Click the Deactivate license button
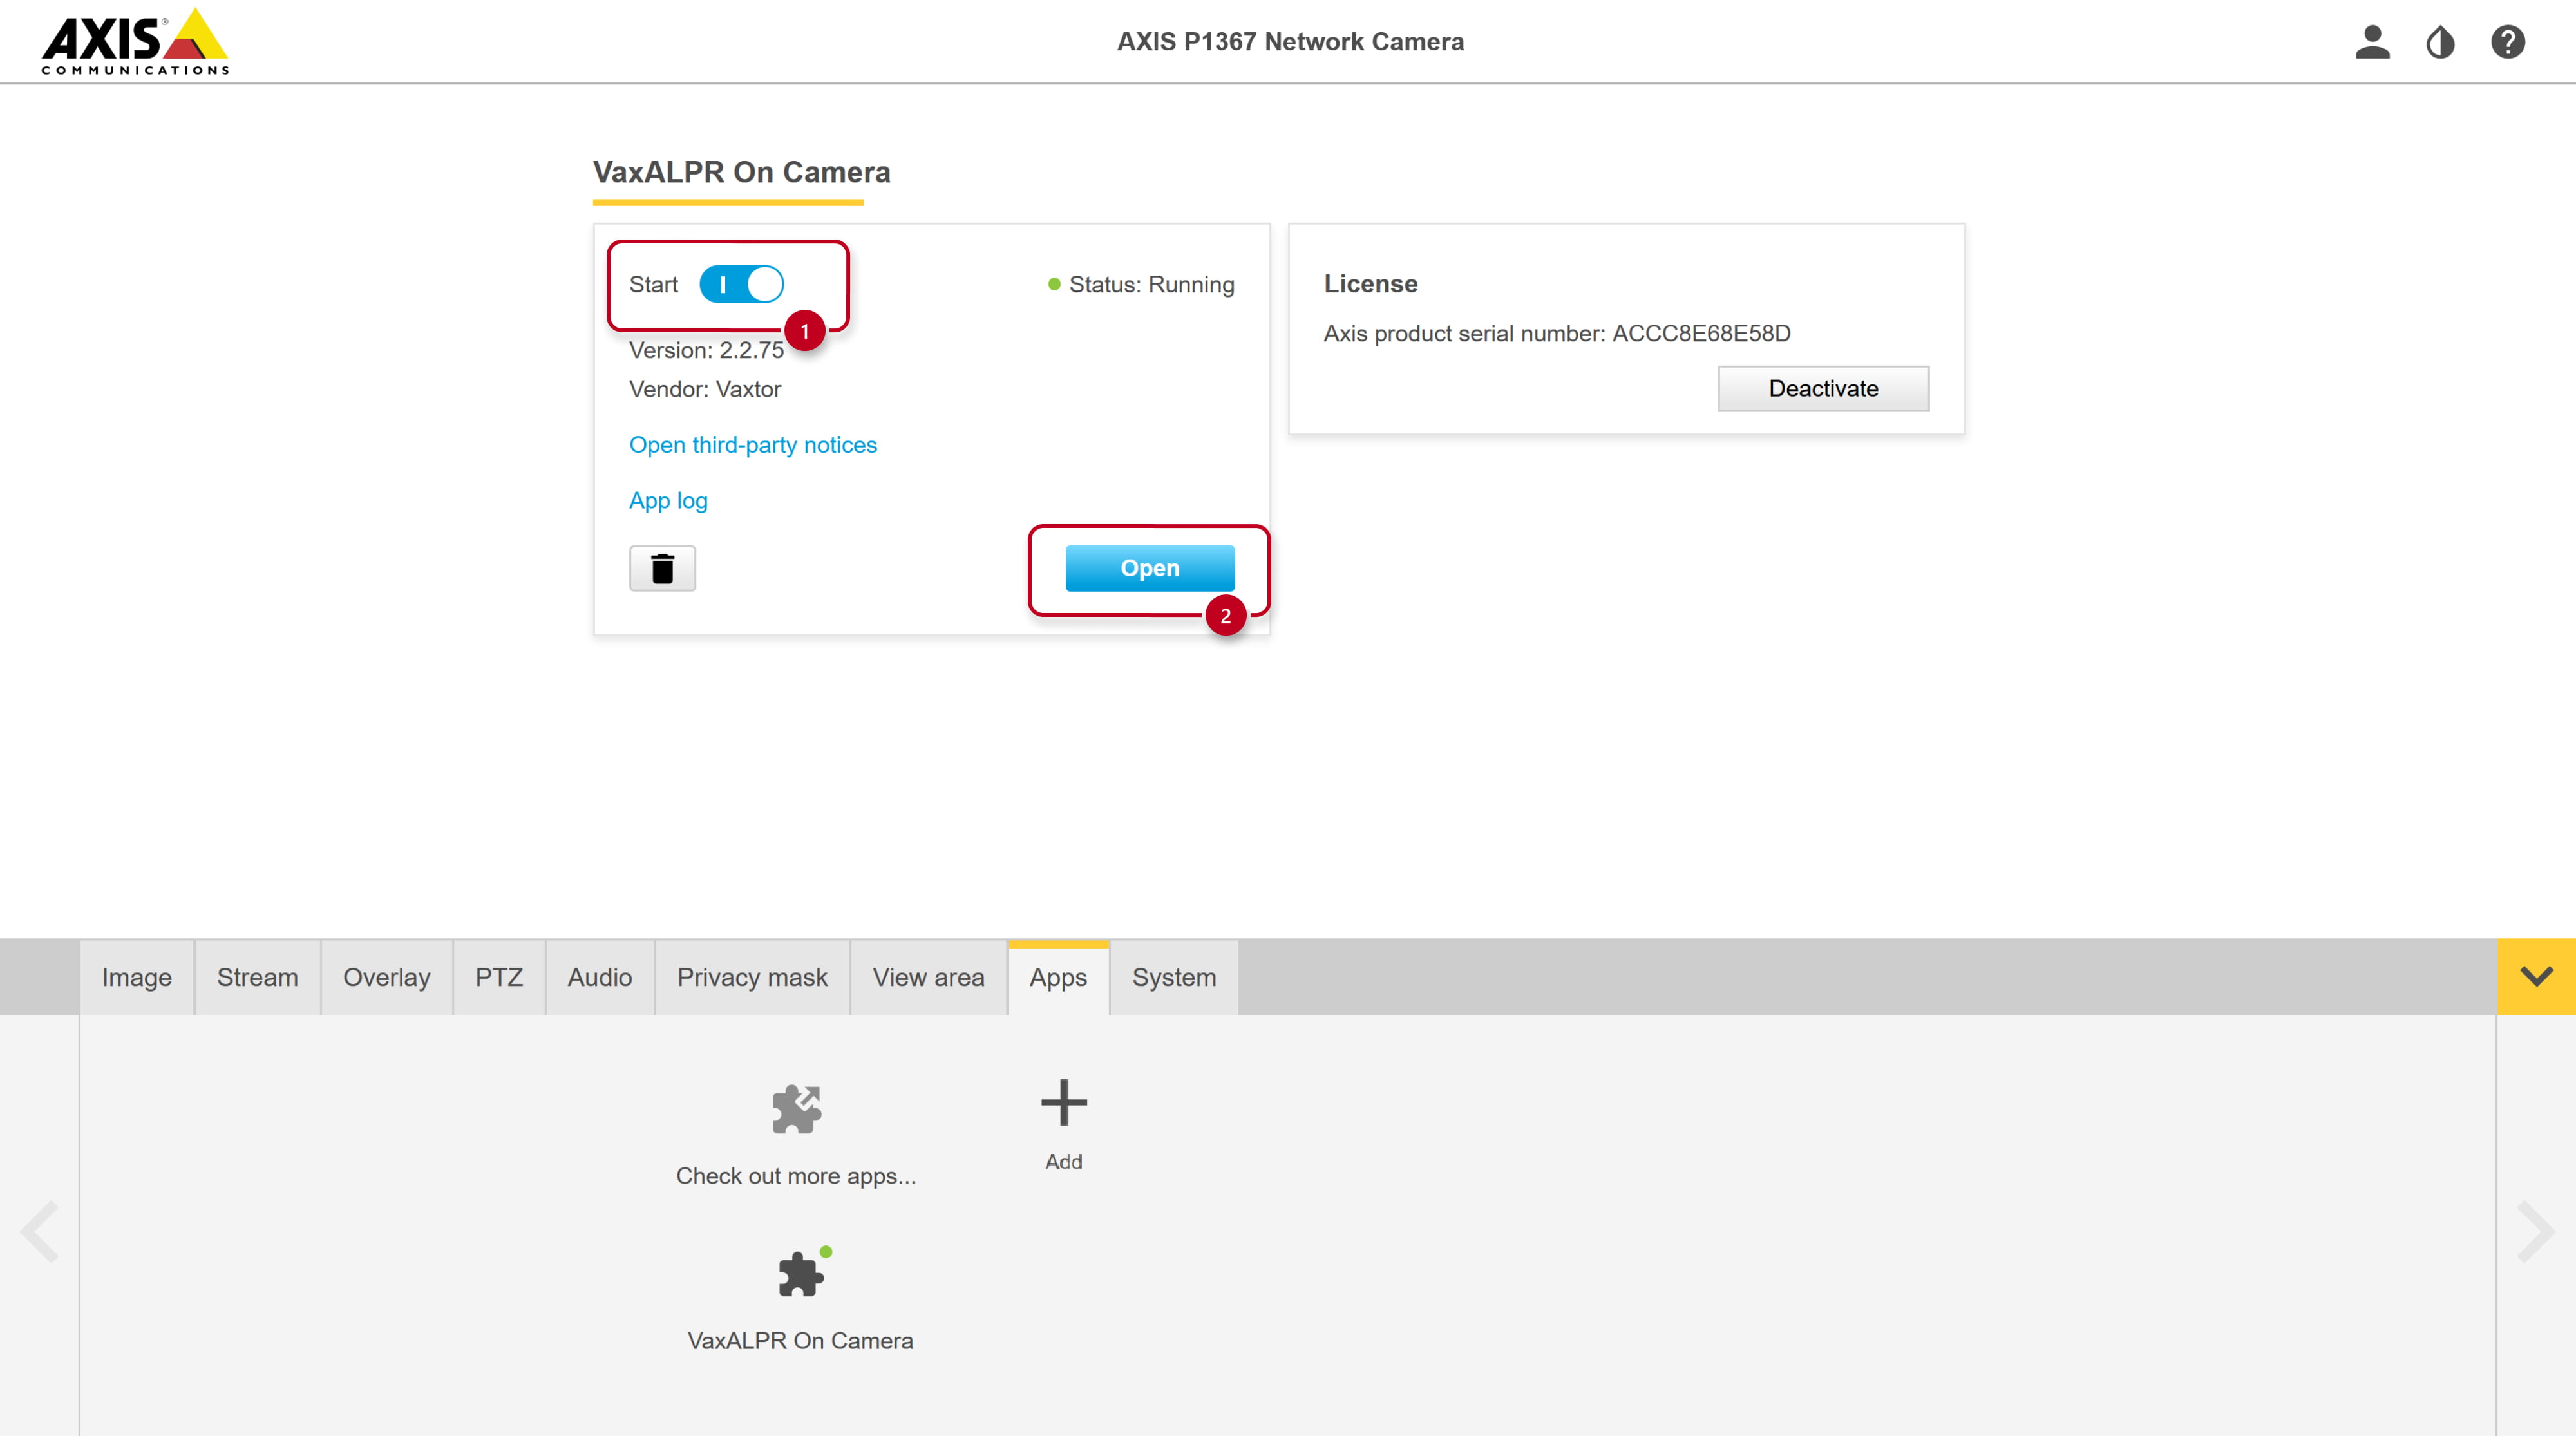This screenshot has height=1436, width=2576. [x=1823, y=388]
